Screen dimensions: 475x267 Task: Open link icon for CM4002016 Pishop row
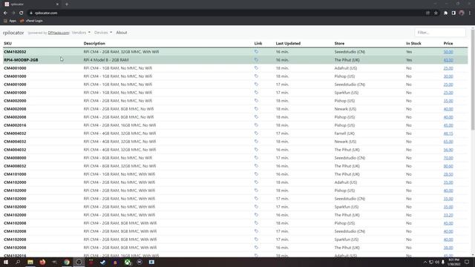[256, 125]
